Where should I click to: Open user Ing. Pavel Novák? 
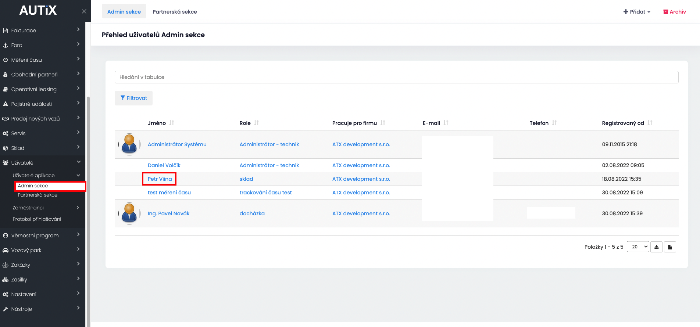tap(168, 213)
